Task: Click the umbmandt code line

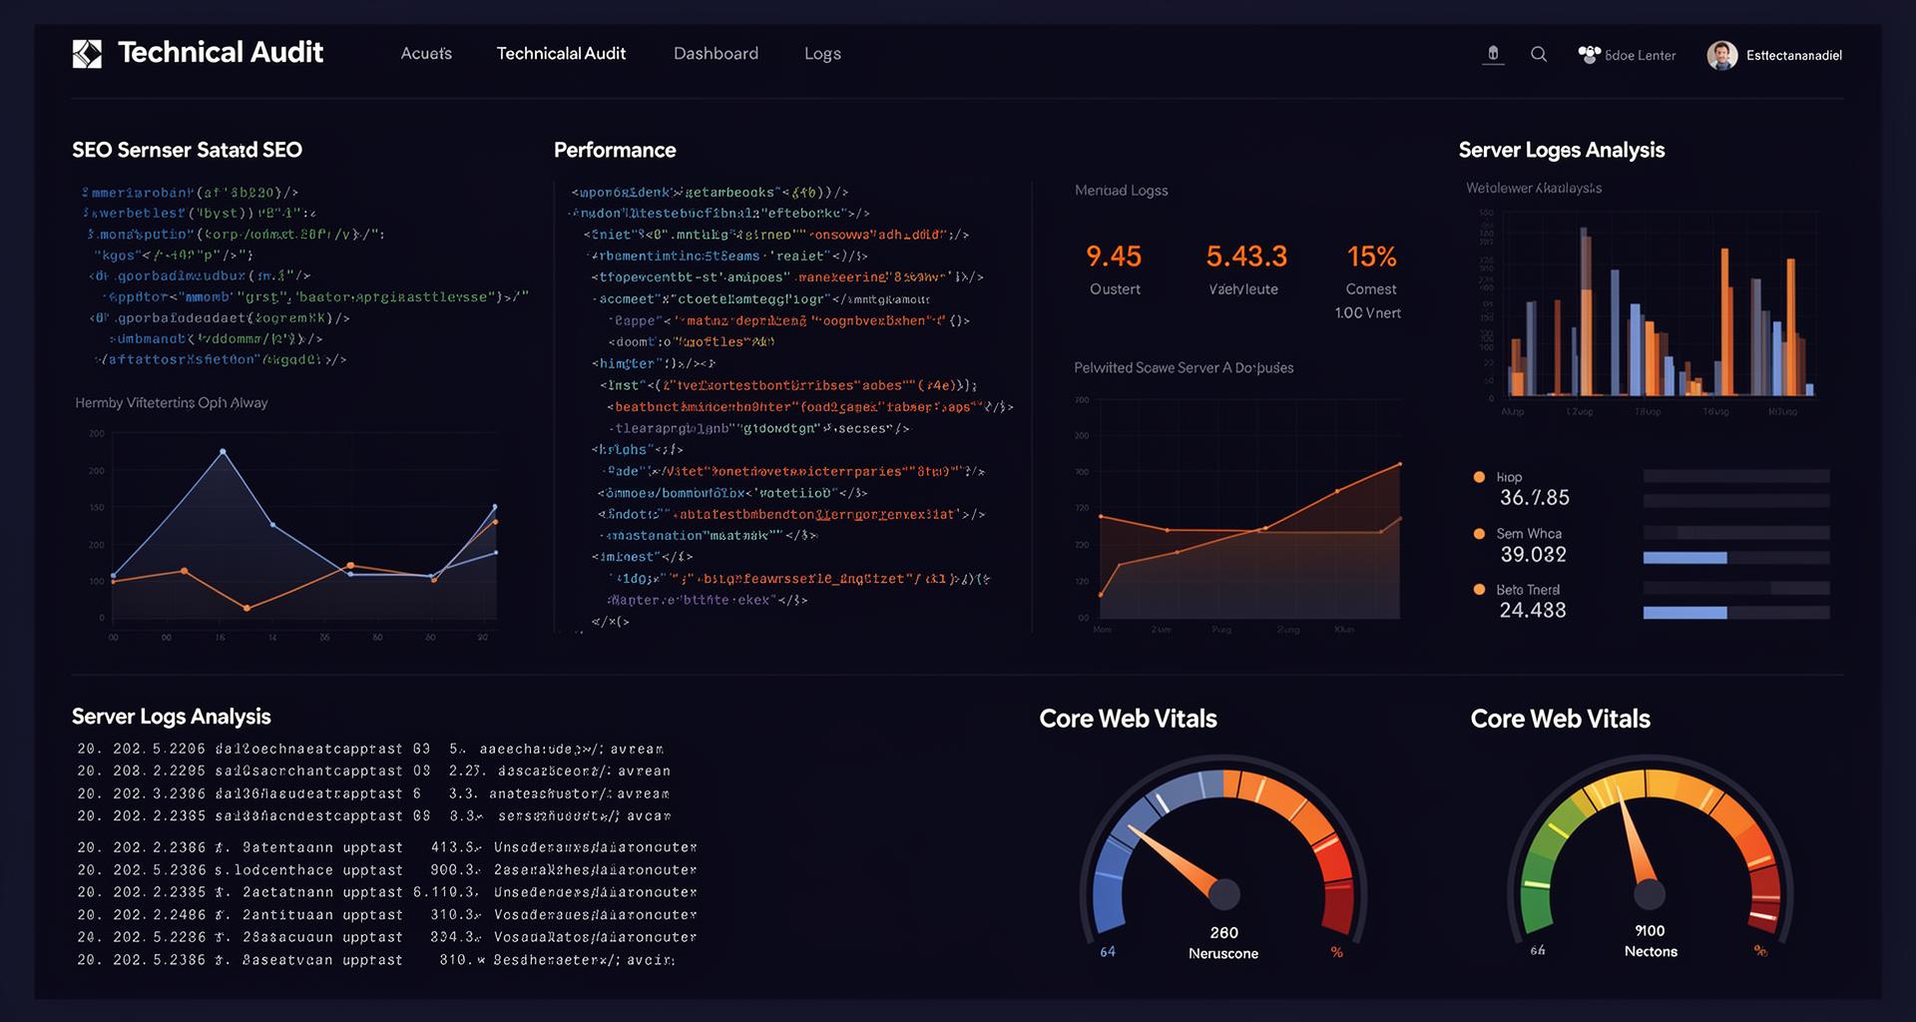Action: (215, 339)
